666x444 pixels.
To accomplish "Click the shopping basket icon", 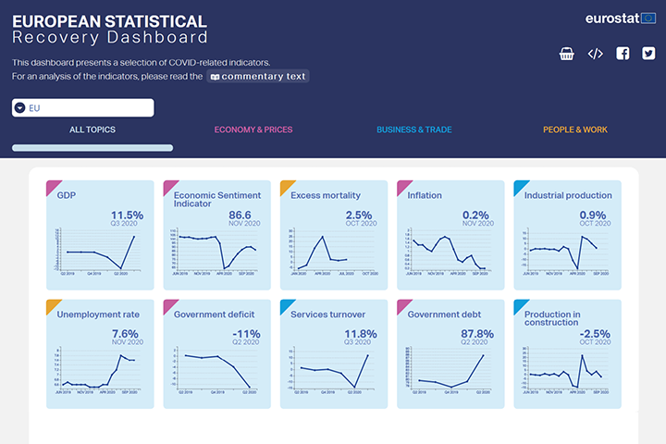I will pos(567,54).
